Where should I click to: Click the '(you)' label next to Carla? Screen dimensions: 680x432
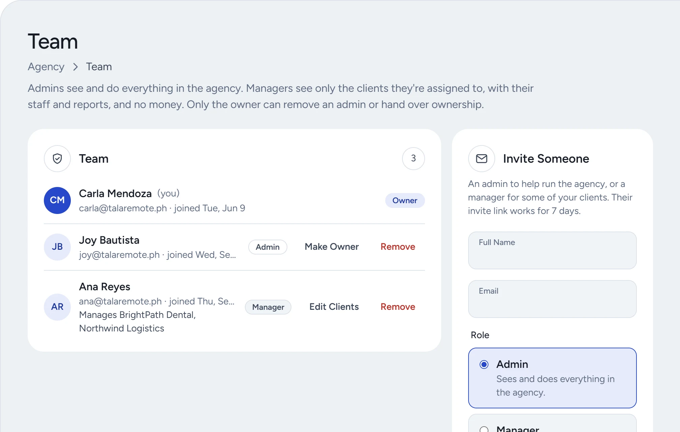[168, 193]
